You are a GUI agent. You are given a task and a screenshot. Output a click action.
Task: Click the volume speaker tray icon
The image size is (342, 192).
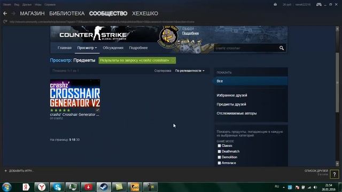click(x=315, y=187)
